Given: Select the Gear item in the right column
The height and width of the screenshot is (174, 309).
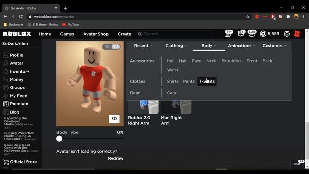Looking at the screenshot, I should click(x=172, y=93).
